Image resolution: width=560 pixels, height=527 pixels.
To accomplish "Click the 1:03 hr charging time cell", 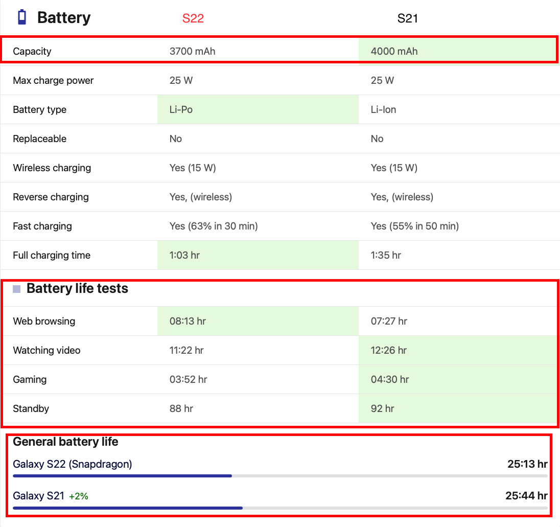I will [x=258, y=255].
